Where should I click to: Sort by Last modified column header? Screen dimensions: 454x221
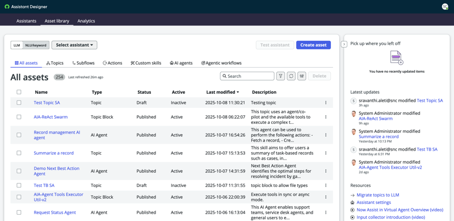pos(222,92)
